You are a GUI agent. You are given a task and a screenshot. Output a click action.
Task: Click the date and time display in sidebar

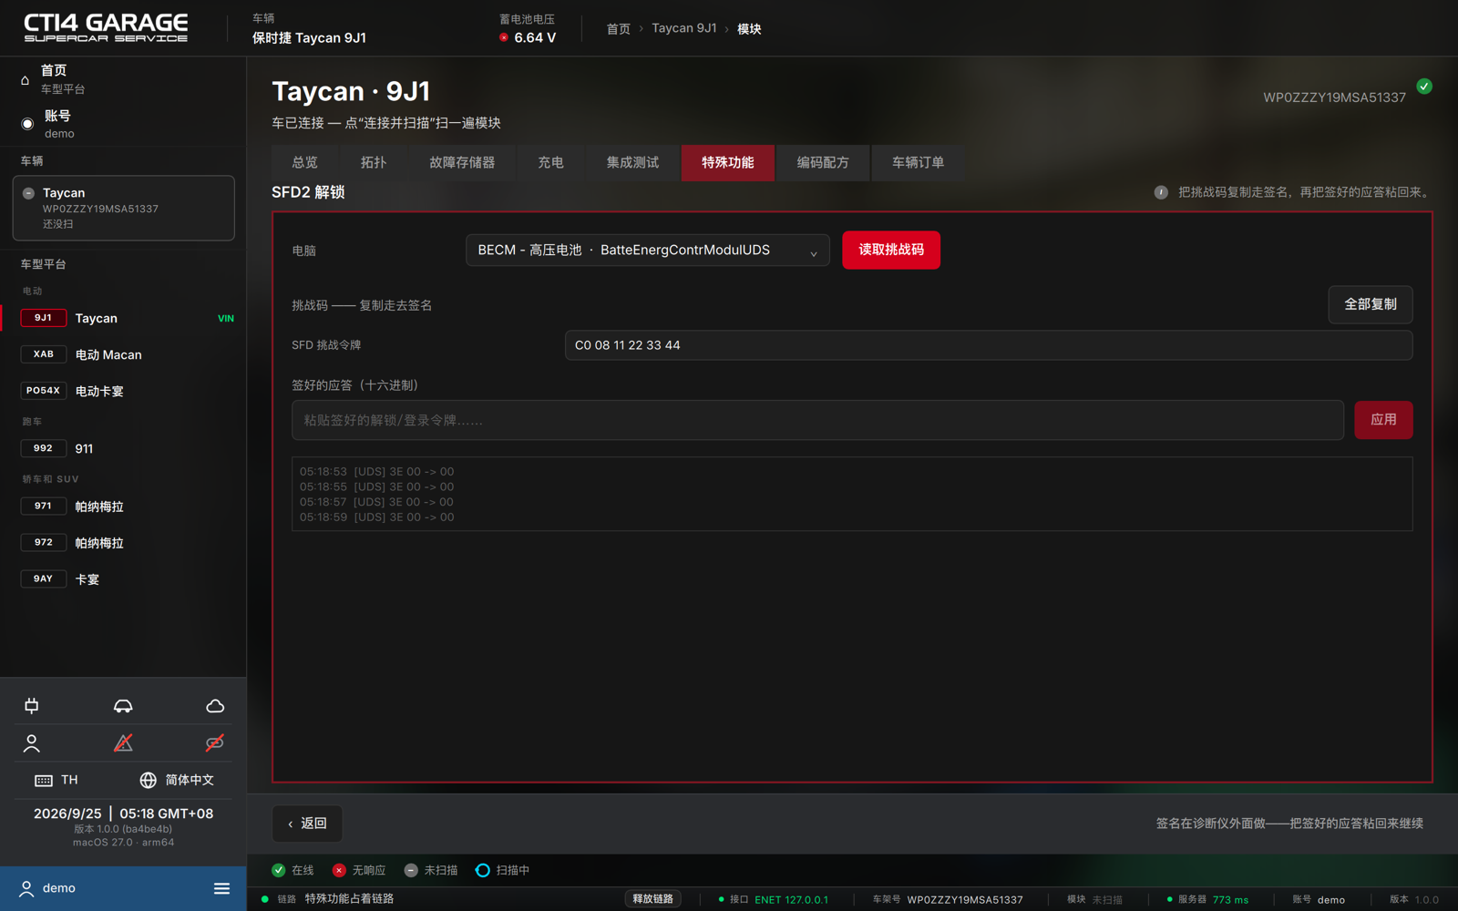click(123, 814)
